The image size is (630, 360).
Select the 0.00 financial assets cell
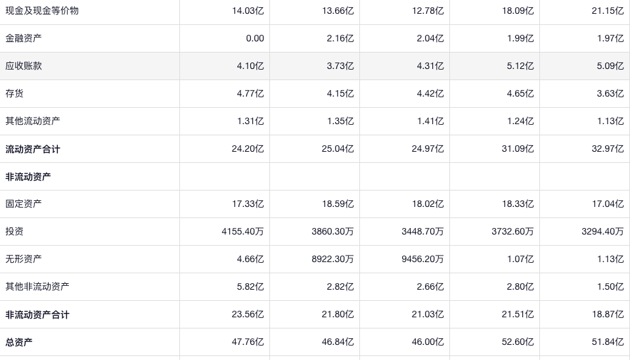(x=255, y=38)
